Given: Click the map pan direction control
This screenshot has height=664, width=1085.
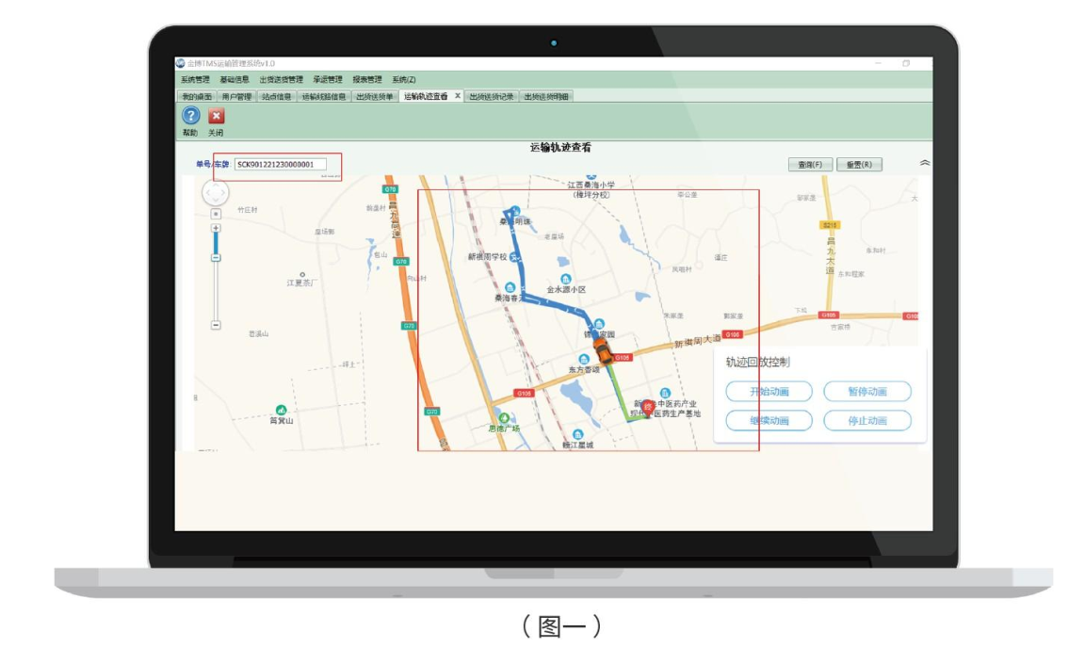Looking at the screenshot, I should 215,193.
